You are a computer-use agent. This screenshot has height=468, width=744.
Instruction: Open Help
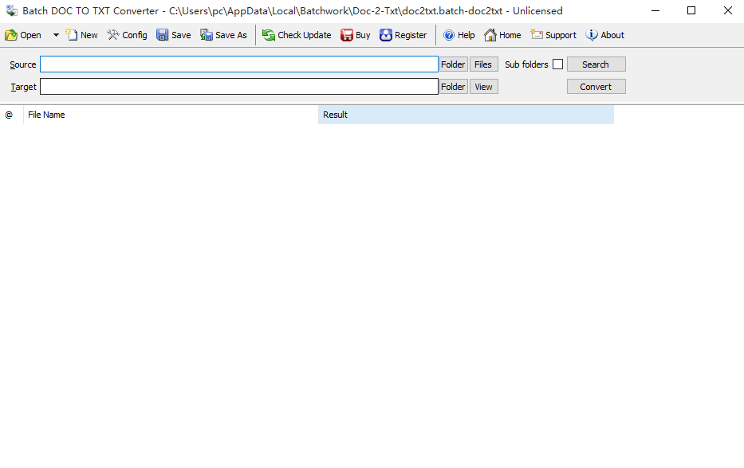[459, 35]
